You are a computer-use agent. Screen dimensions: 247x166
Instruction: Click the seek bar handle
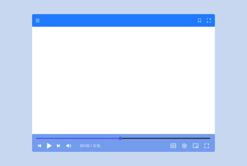[120, 138]
